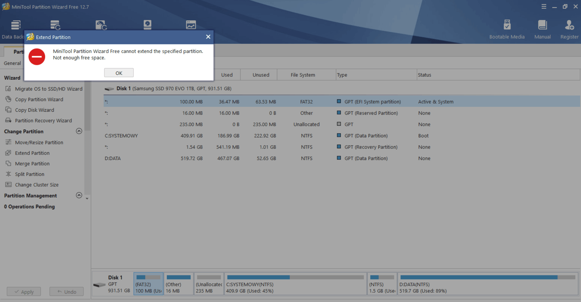Open the Disk Benchmark toolbar icon

147,25
